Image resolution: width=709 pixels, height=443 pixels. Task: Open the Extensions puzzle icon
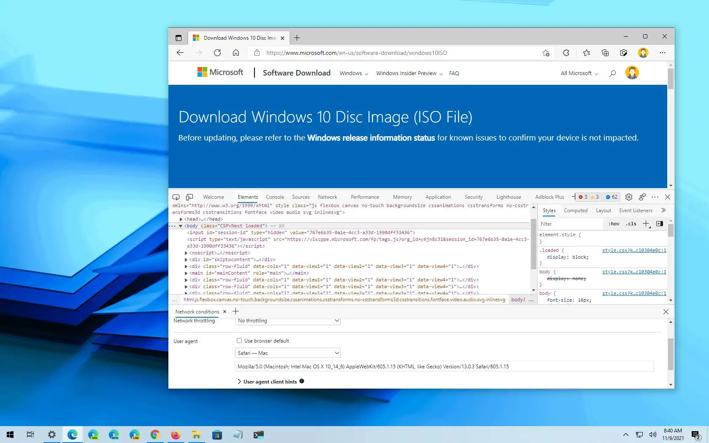pyautogui.click(x=566, y=53)
